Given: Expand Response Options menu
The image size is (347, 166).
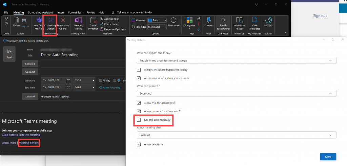Looking at the screenshot, I should (x=113, y=29).
